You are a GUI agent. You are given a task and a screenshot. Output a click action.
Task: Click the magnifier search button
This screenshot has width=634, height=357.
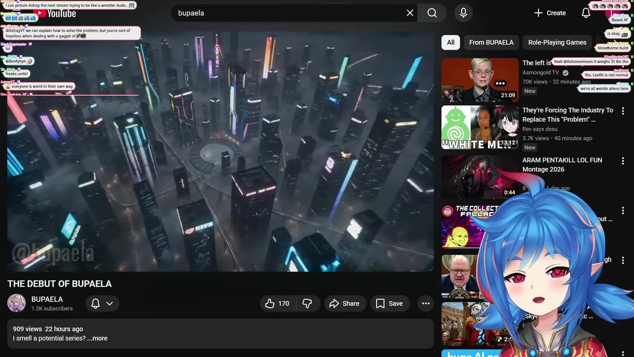click(432, 13)
